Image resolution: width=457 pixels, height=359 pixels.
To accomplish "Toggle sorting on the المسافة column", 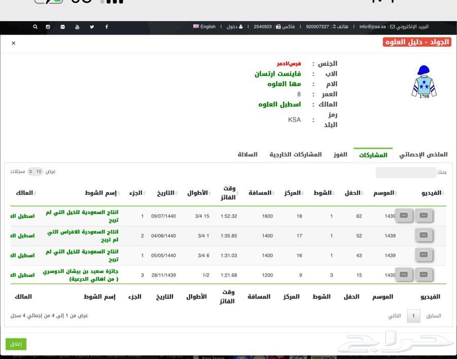I will point(260,193).
